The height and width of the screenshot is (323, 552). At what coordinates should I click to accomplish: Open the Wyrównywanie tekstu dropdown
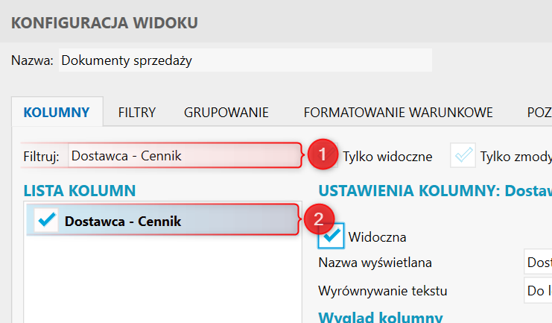(x=536, y=291)
